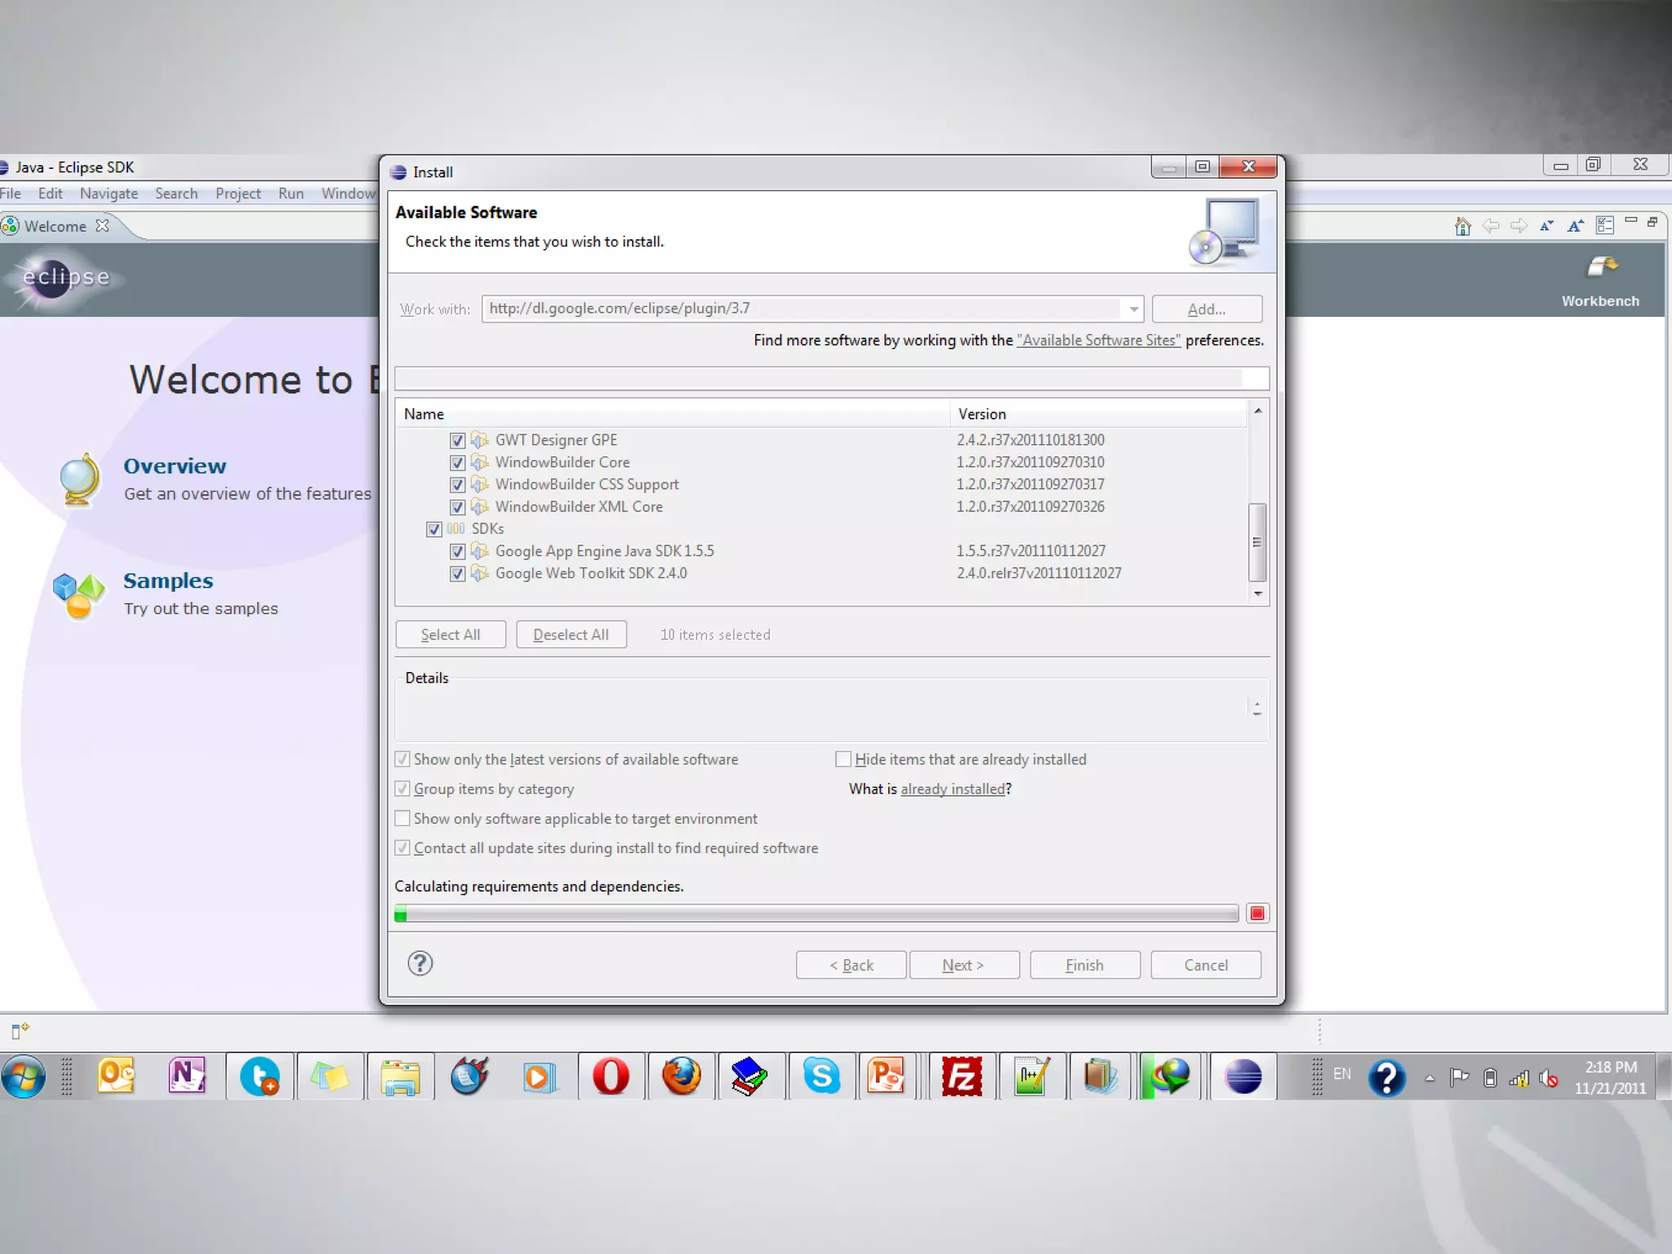Viewport: 1672px width, 1254px height.
Task: Click the Overview globe icon
Action: [79, 479]
